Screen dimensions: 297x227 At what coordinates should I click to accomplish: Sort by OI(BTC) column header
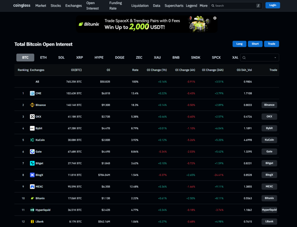[x=76, y=70]
